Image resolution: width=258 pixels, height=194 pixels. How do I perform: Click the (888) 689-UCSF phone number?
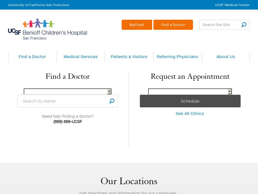(x=68, y=122)
